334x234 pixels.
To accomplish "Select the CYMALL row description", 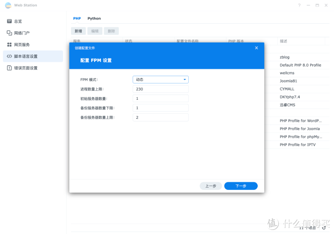I will tap(287, 89).
